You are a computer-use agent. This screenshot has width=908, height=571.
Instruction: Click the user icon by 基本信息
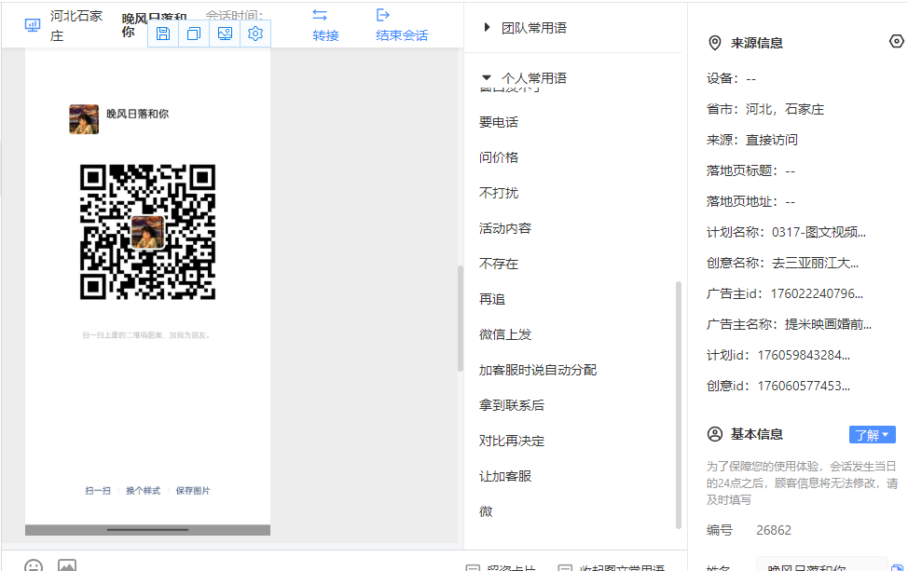tap(715, 434)
